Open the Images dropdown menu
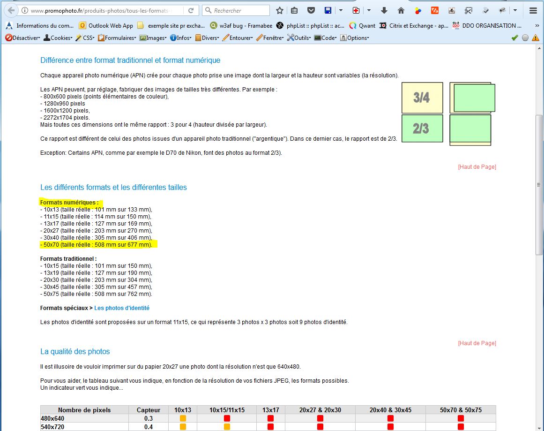The width and height of the screenshot is (544, 431). coord(153,38)
